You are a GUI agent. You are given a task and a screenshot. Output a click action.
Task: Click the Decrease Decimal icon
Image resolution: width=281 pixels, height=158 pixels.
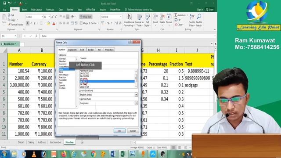point(120,23)
